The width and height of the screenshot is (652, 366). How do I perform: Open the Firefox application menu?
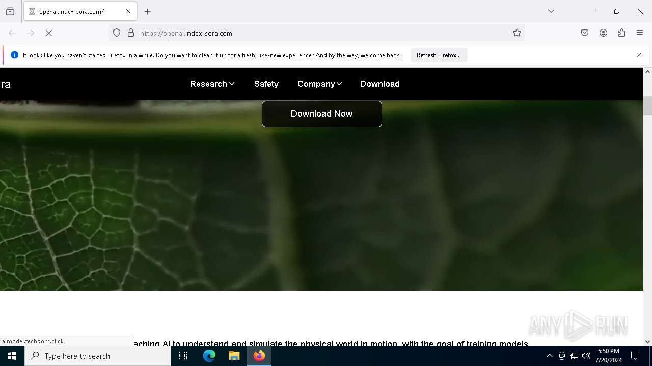[x=640, y=33]
